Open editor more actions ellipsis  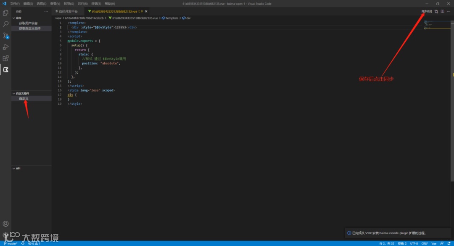coord(449,11)
